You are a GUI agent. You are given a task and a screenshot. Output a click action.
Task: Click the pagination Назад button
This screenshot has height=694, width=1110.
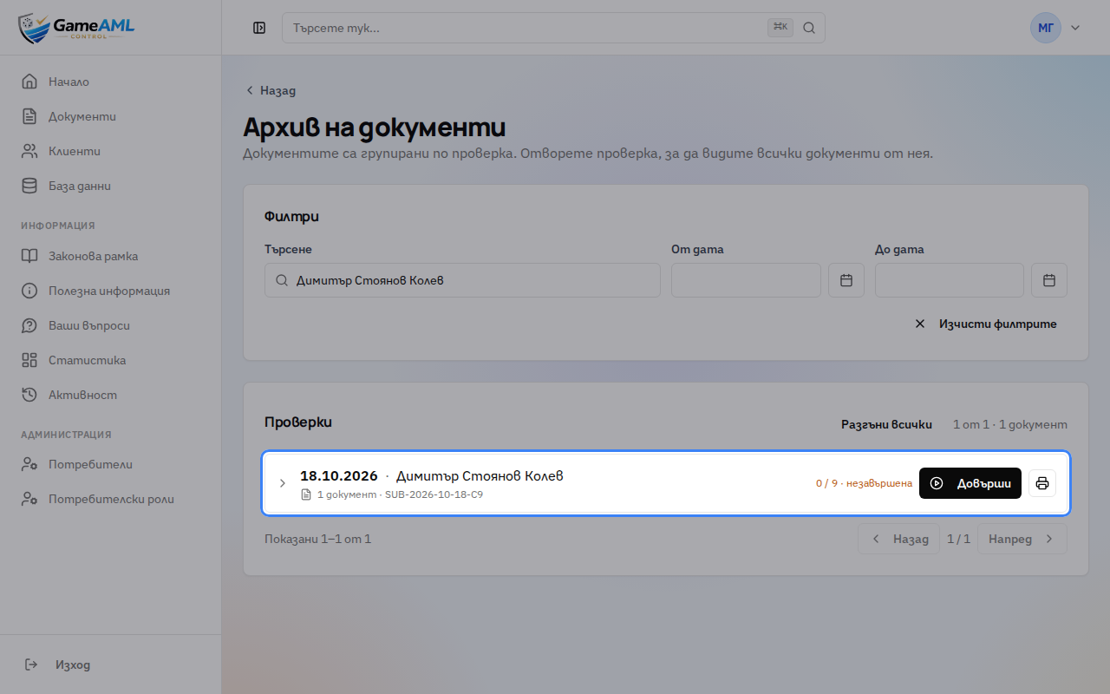pos(899,539)
